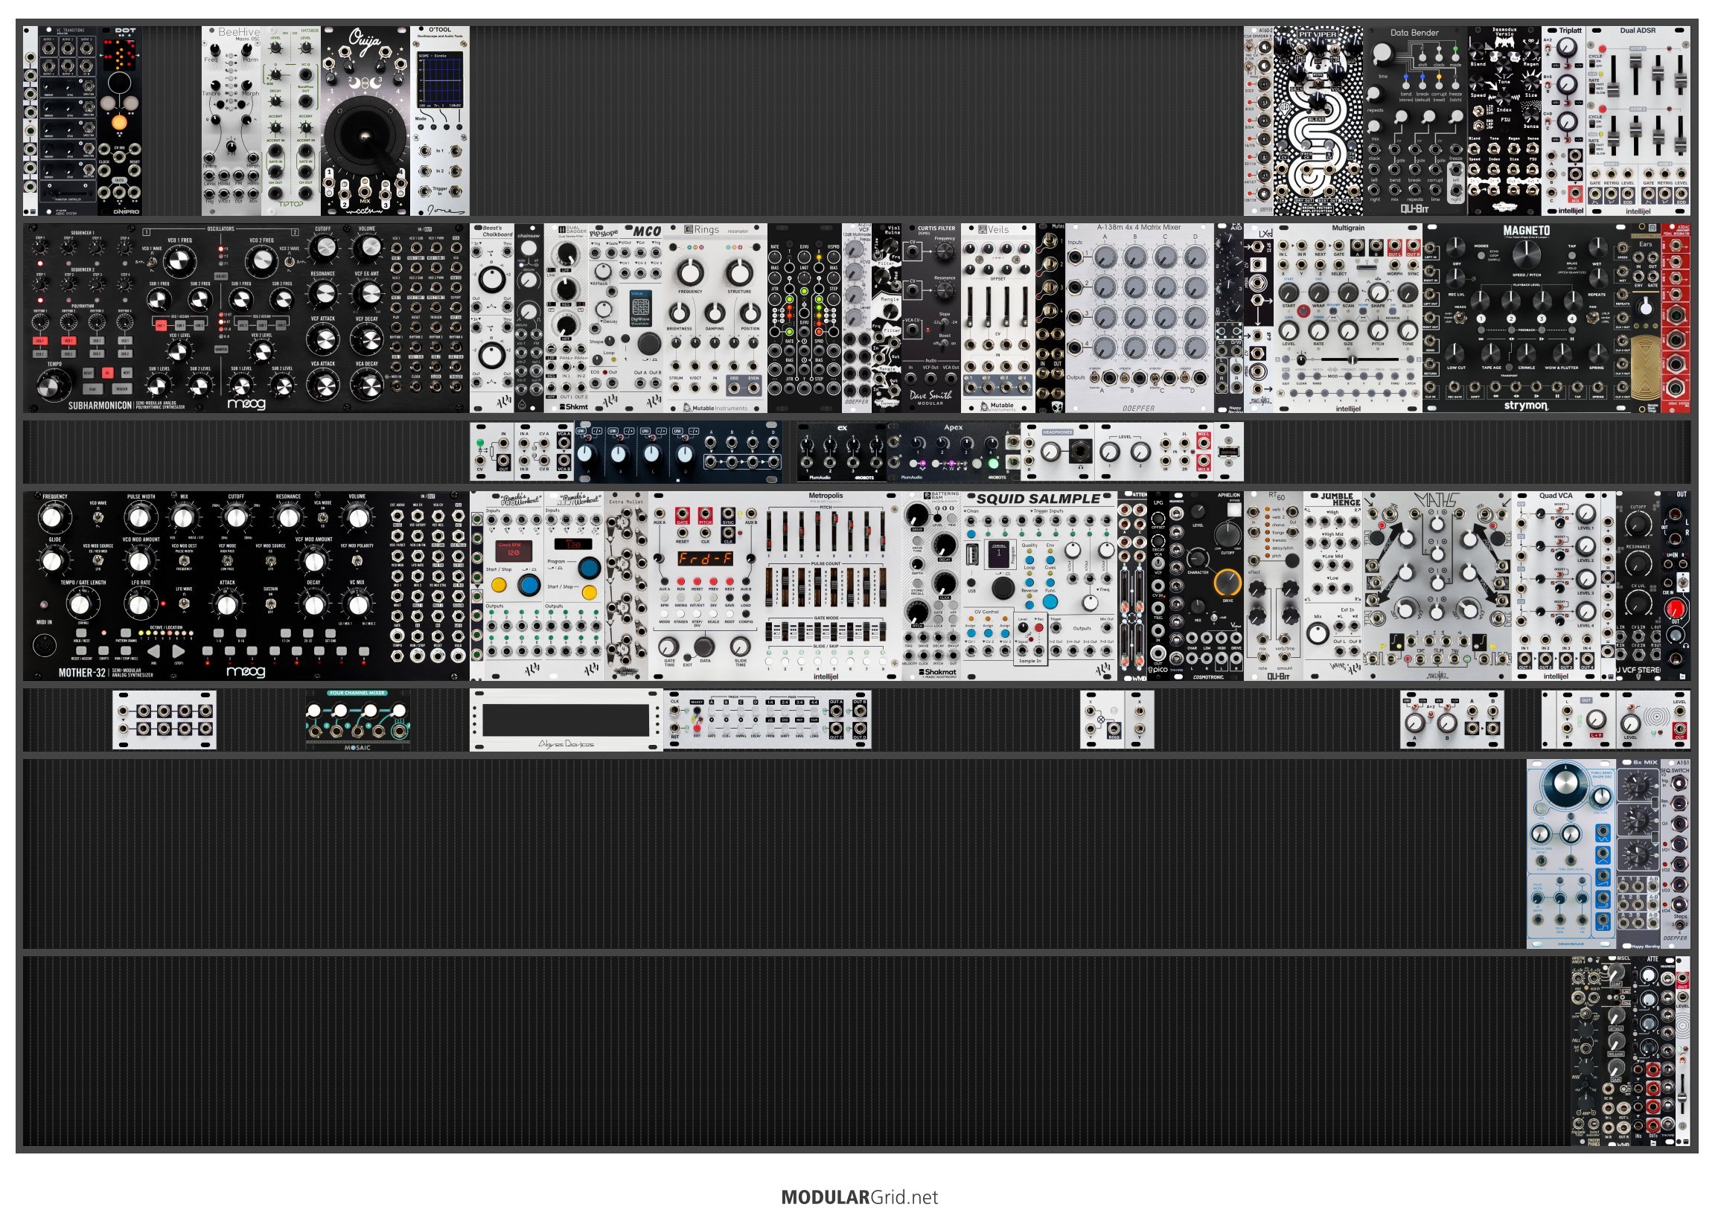The image size is (1721, 1213).
Task: Click the Subharmonicon TRIGGER button
Action: pyautogui.click(x=121, y=390)
